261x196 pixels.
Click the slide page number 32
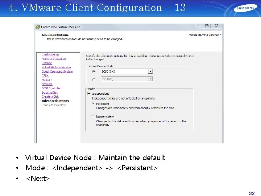252,193
